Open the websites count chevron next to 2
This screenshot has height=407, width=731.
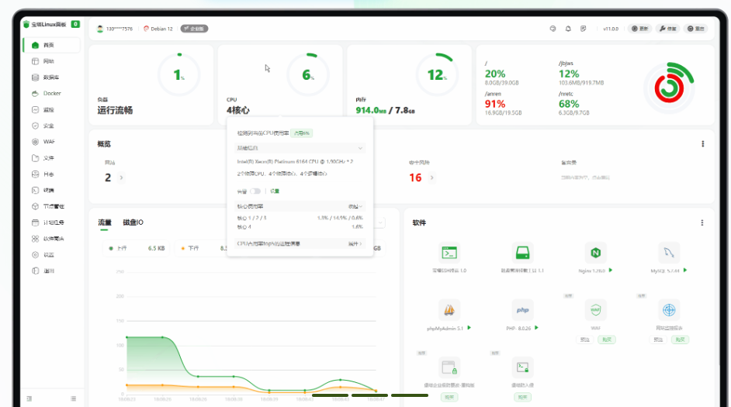click(121, 178)
